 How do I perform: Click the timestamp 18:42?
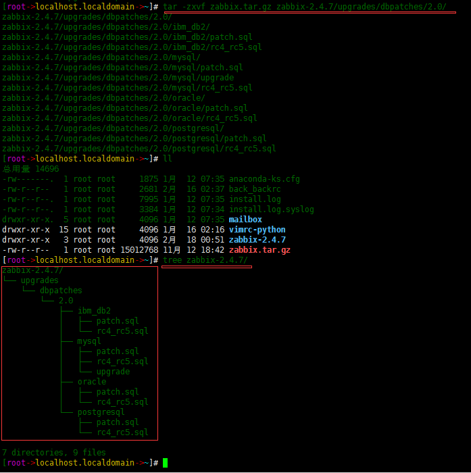[212, 250]
